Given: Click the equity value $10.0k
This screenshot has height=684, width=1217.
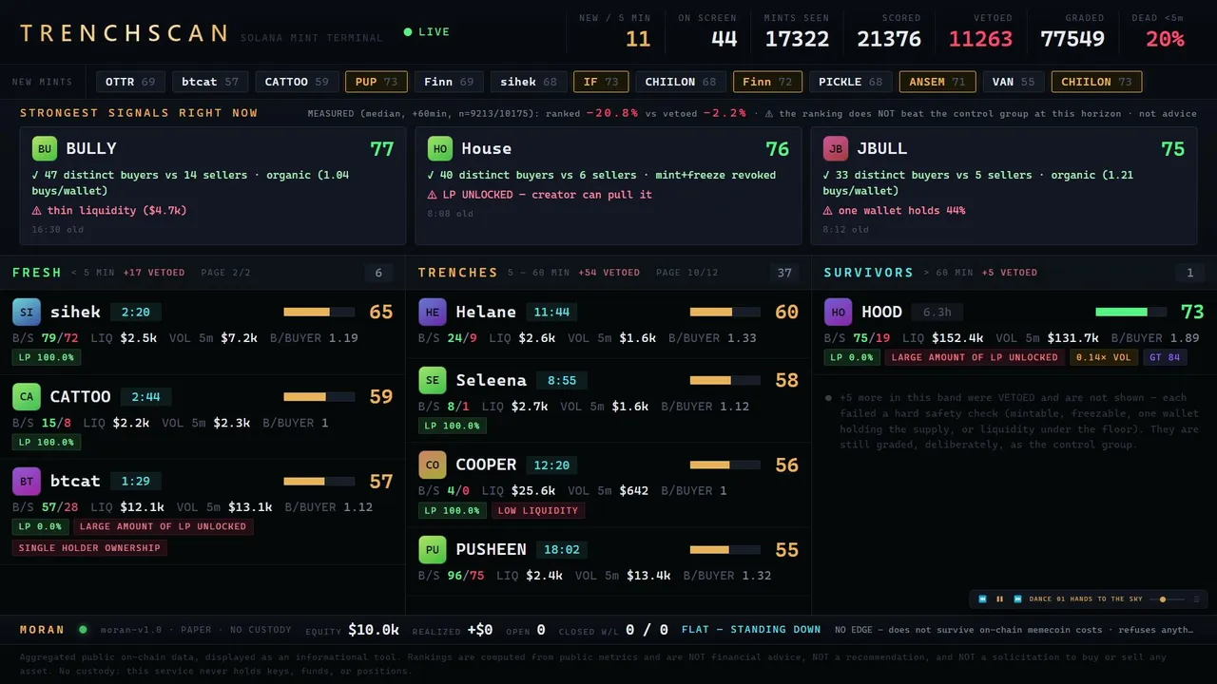Looking at the screenshot, I should pyautogui.click(x=374, y=630).
